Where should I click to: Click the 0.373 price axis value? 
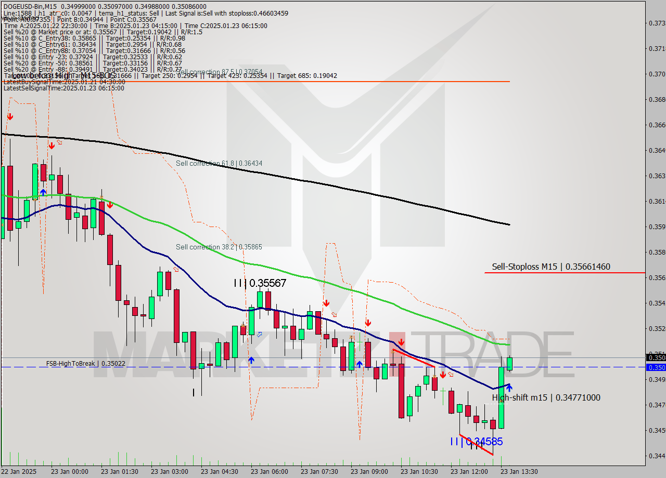pyautogui.click(x=657, y=23)
